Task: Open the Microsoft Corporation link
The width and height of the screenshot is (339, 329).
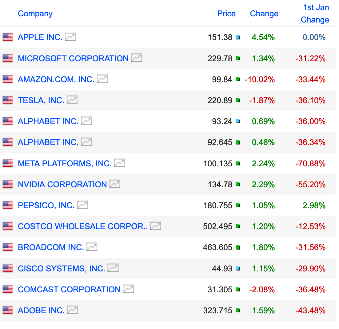Action: coord(73,58)
